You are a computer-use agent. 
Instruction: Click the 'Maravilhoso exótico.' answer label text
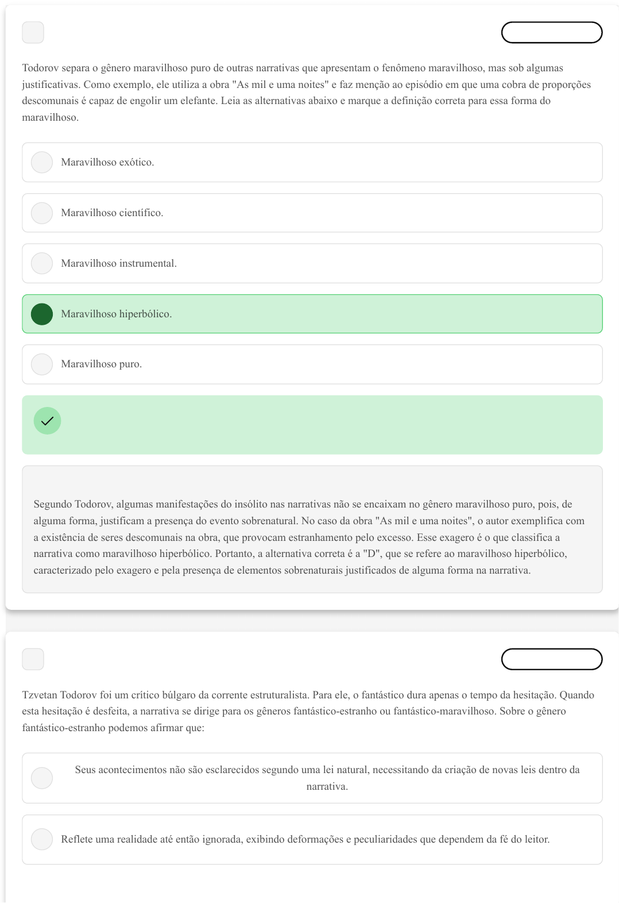pos(107,163)
